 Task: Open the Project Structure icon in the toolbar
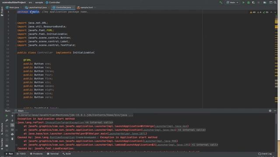click(x=271, y=3)
